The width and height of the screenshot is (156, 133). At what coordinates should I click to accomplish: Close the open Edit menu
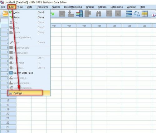click(x=12, y=7)
